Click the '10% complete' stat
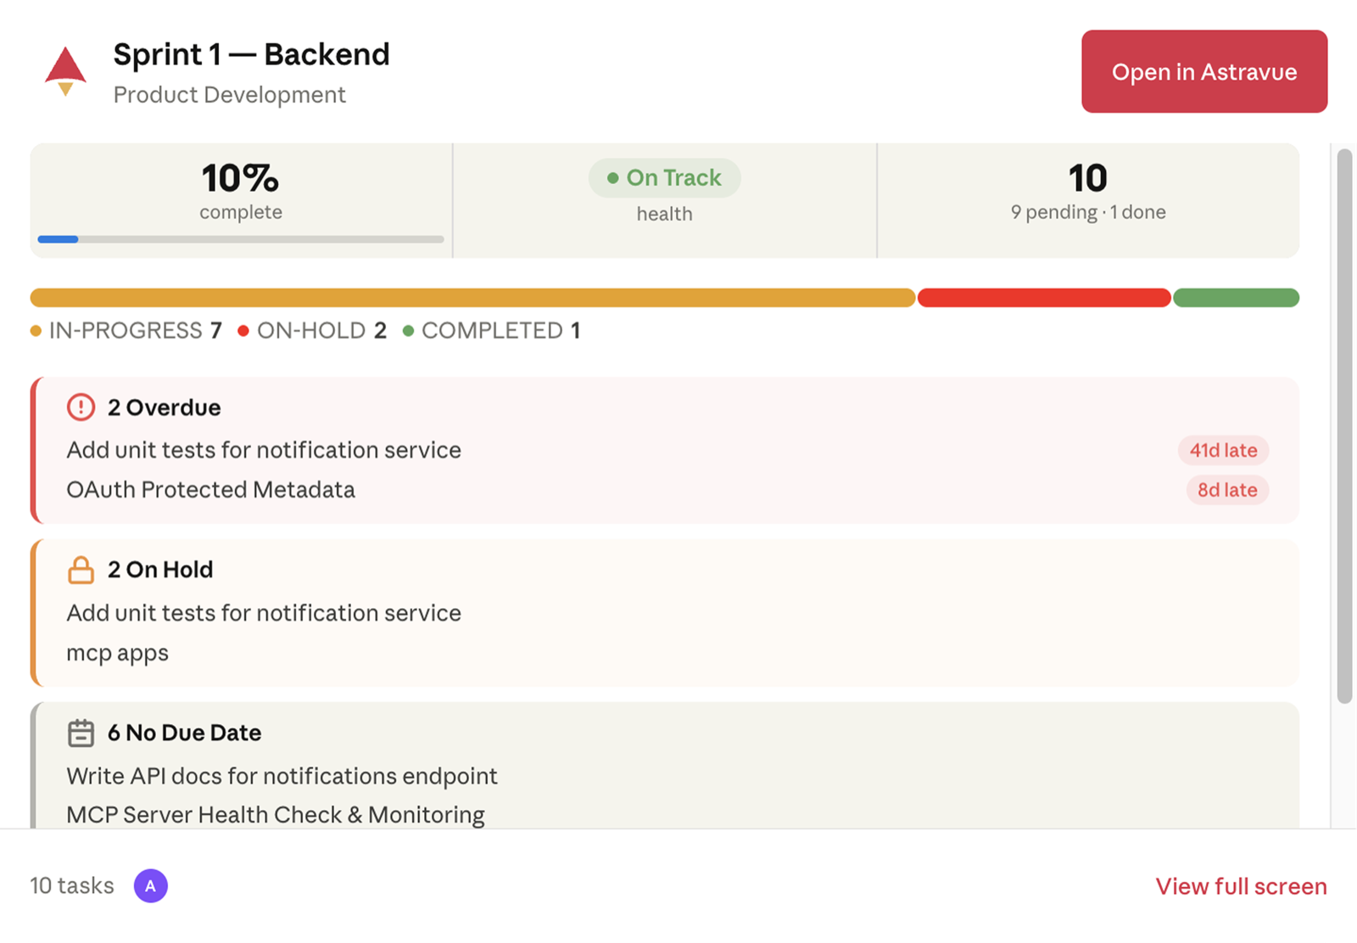 pyautogui.click(x=241, y=191)
